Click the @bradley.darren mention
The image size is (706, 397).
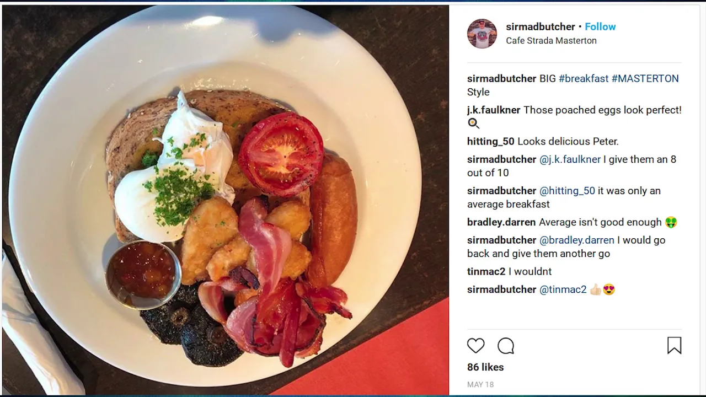[x=576, y=240]
